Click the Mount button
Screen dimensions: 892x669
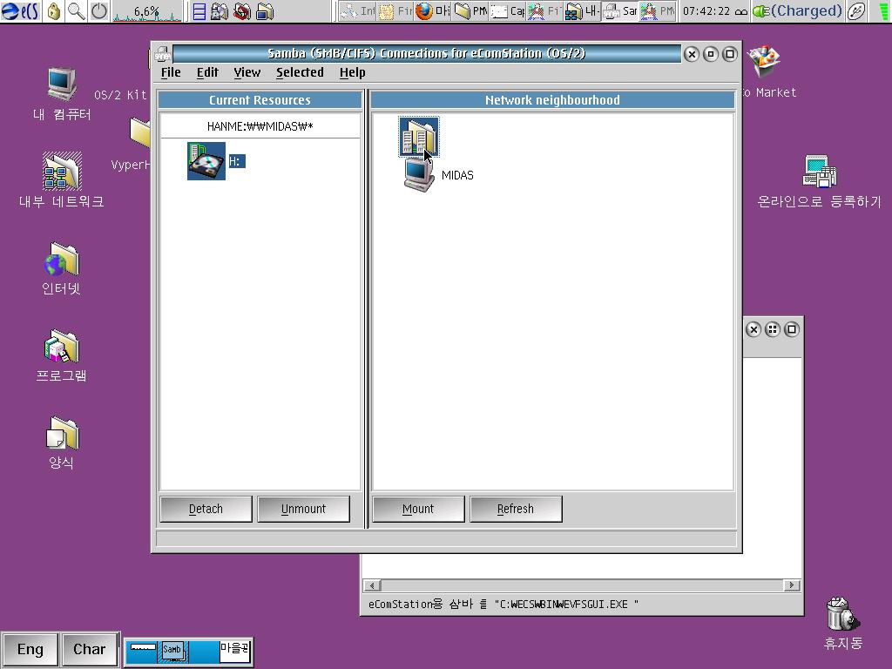pos(418,509)
